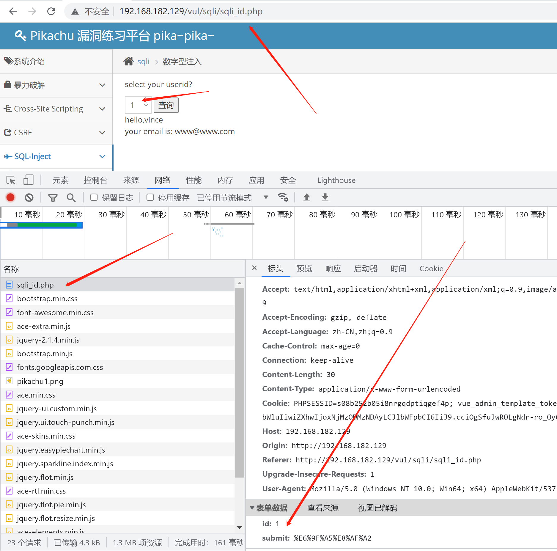The image size is (557, 551).
Task: Select the ace.min.css request row
Action: [x=118, y=395]
